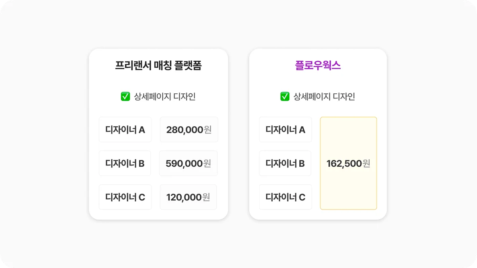Open the purple 플로우웍스 title link
The image size is (477, 268).
[318, 66]
